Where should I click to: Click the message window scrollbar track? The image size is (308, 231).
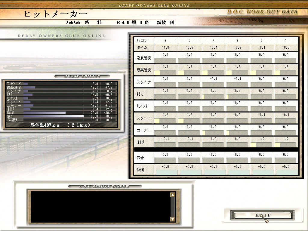(173, 207)
